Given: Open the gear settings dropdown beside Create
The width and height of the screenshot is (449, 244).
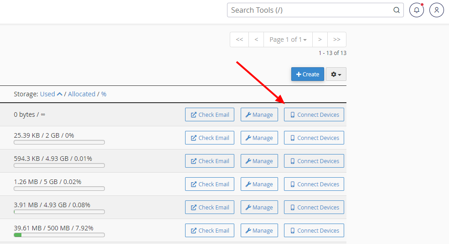Looking at the screenshot, I should click(x=336, y=74).
